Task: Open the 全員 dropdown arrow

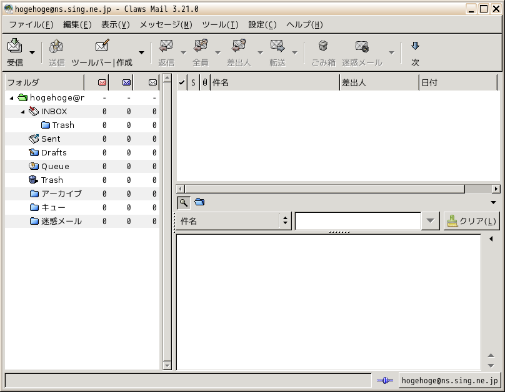Action: [217, 52]
